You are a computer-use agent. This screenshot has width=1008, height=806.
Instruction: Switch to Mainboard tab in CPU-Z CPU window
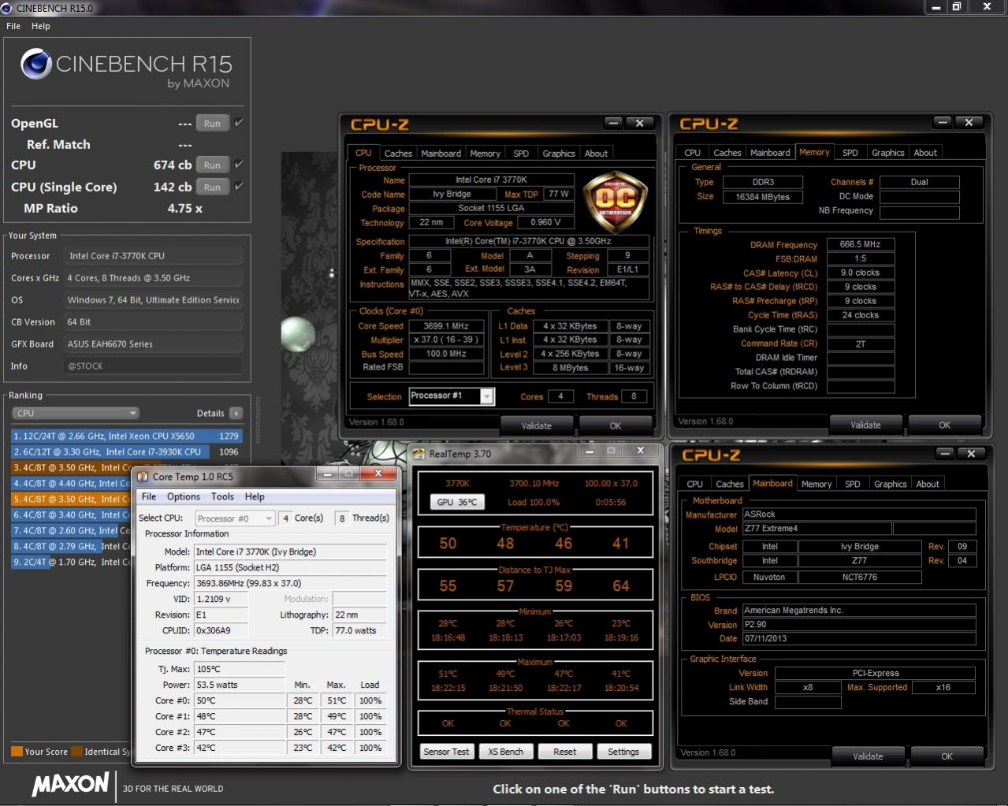(x=441, y=154)
